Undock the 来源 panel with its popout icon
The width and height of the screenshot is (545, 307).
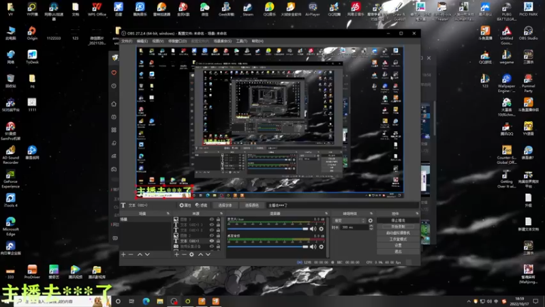[221, 214]
